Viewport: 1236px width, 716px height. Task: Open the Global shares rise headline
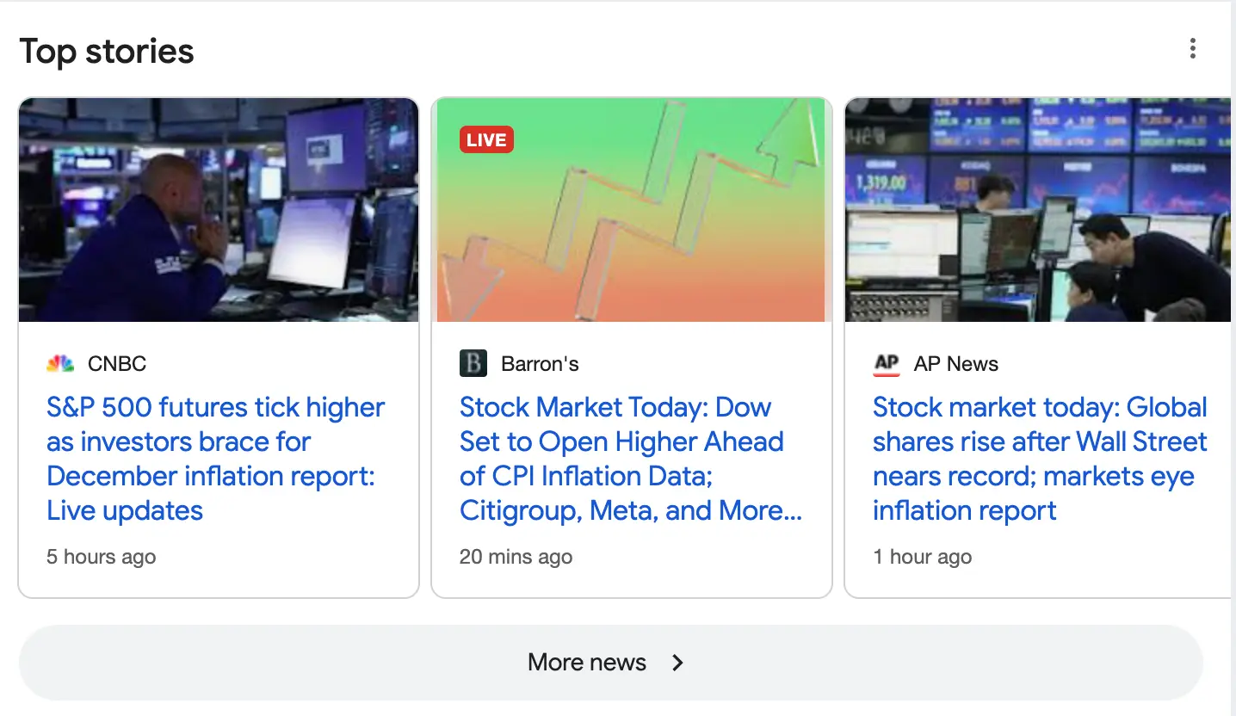click(x=1040, y=459)
